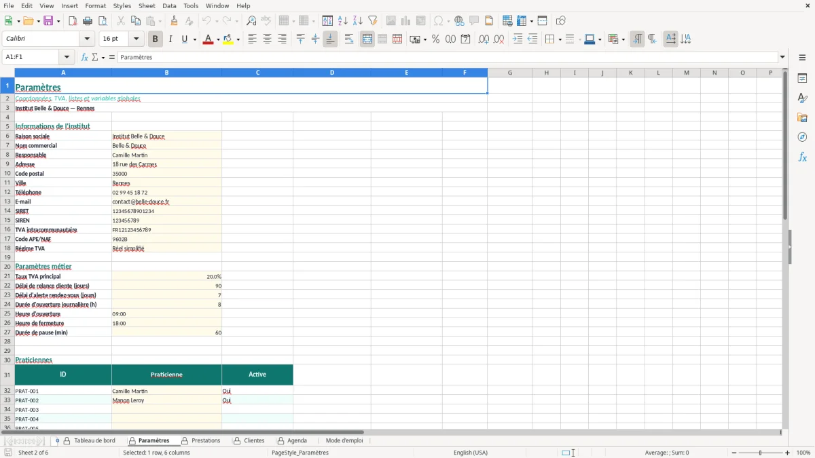Image resolution: width=815 pixels, height=458 pixels.
Task: Open the Open-file folder dropdown arrow
Action: [x=37, y=21]
